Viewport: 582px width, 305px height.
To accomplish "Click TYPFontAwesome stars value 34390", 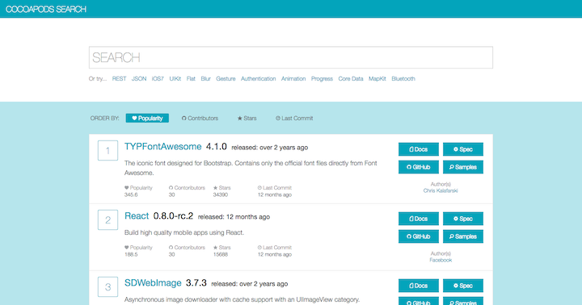I will [221, 194].
